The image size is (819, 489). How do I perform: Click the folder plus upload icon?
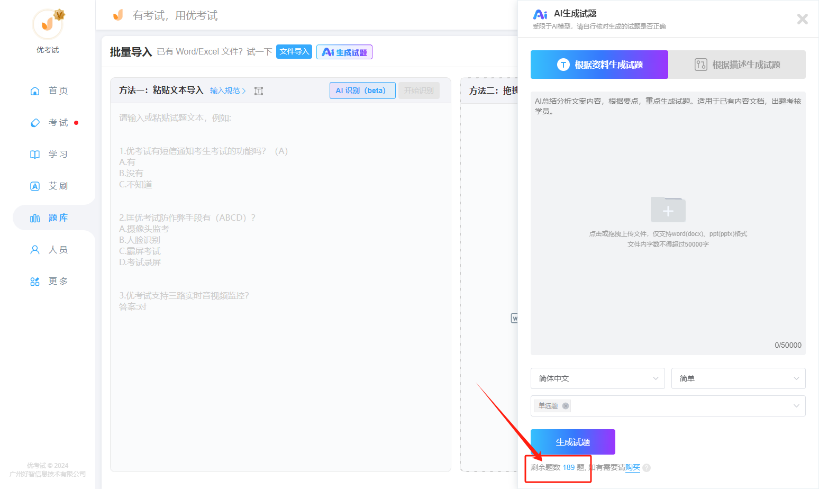(x=668, y=210)
